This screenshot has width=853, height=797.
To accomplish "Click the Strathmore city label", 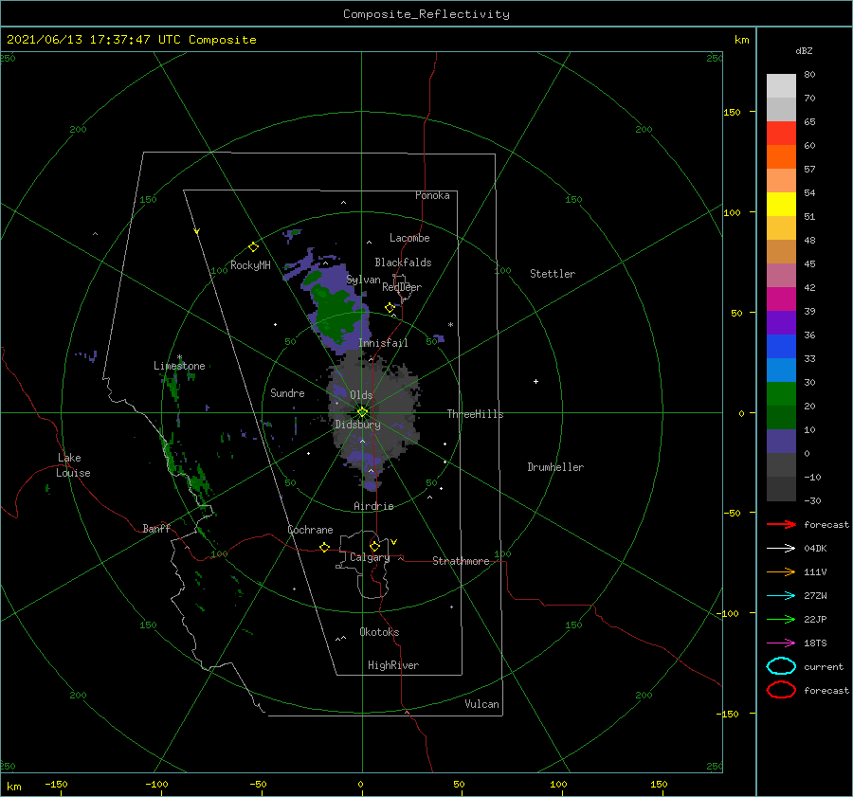I will click(x=461, y=561).
